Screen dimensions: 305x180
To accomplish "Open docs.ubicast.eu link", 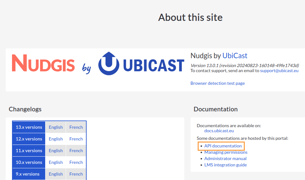I will pos(219,131).
